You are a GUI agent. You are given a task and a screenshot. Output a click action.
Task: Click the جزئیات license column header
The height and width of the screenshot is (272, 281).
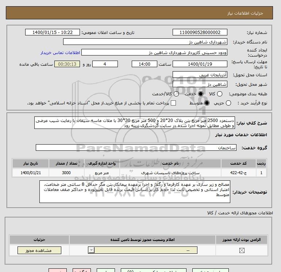(x=39, y=240)
